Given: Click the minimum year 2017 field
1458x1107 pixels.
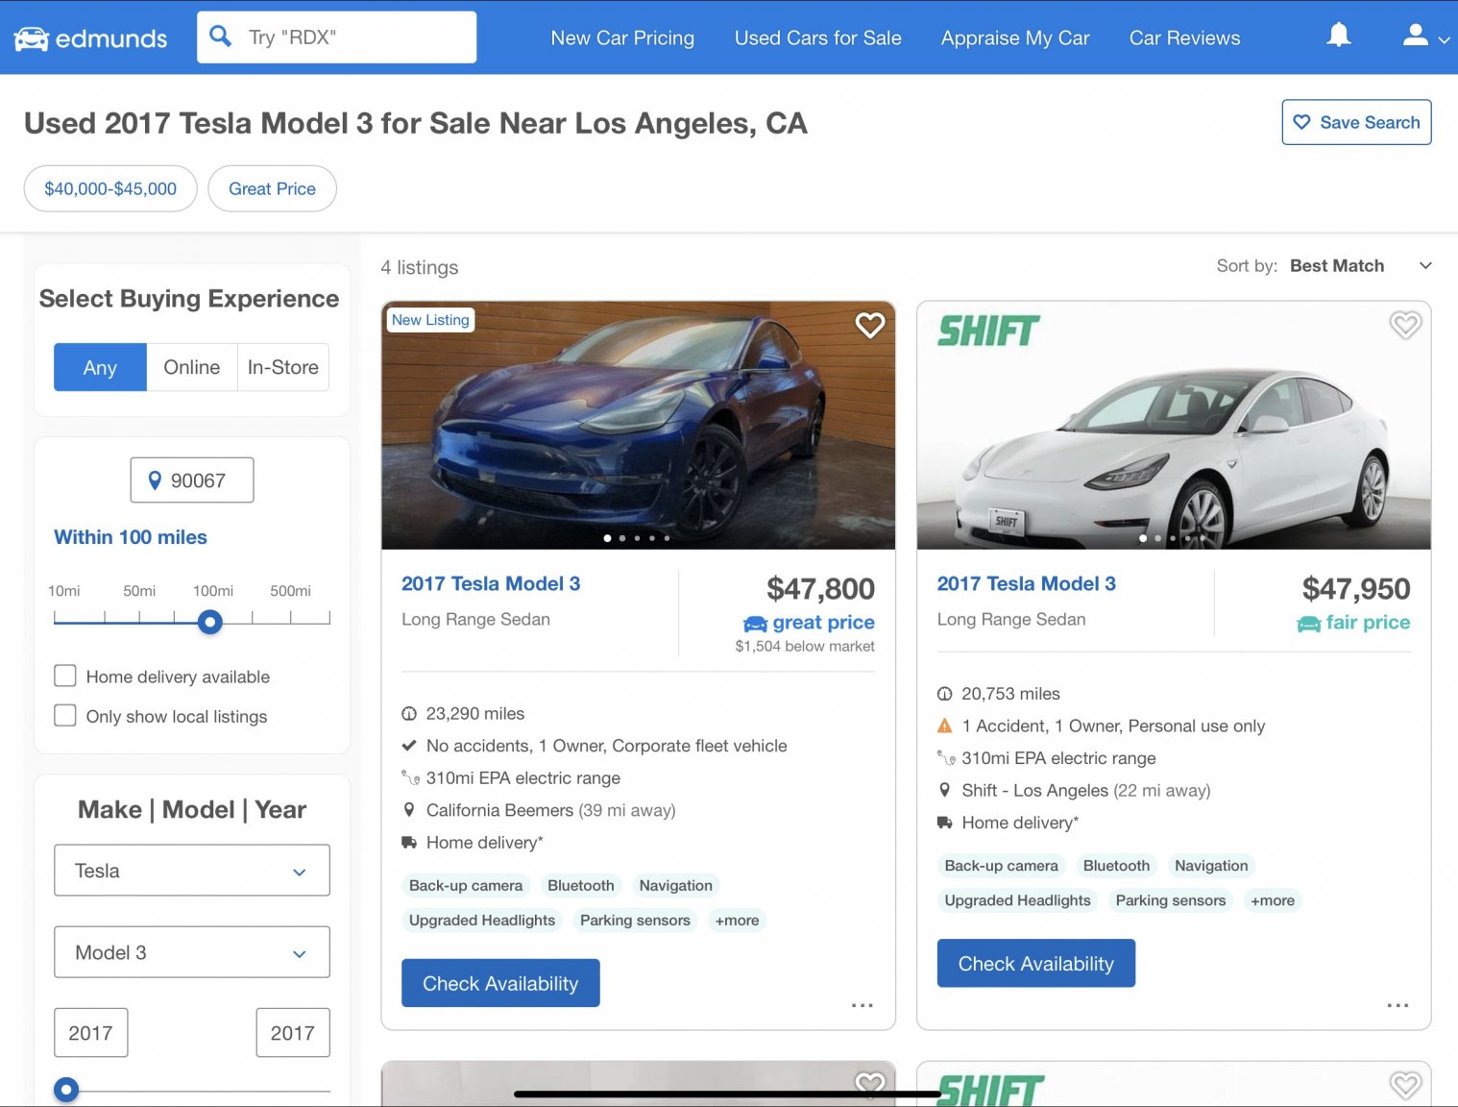Looking at the screenshot, I should pyautogui.click(x=91, y=1033).
